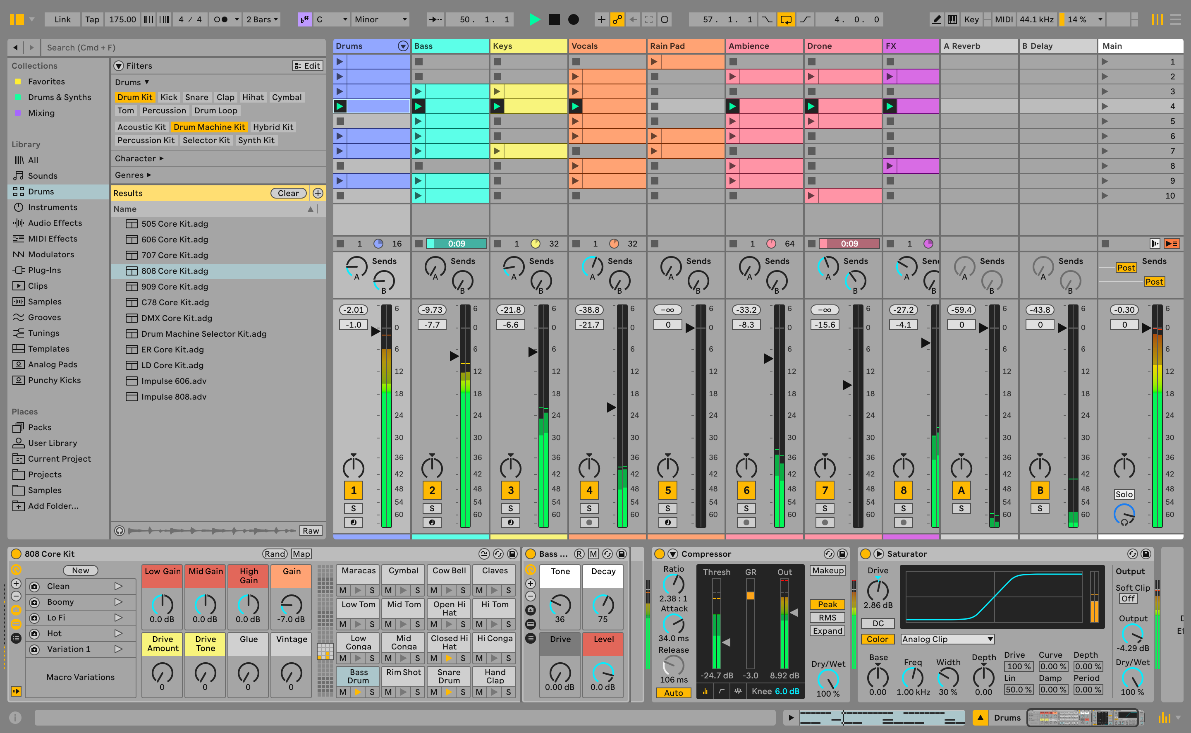Open the Minor scale dropdown

click(x=380, y=19)
